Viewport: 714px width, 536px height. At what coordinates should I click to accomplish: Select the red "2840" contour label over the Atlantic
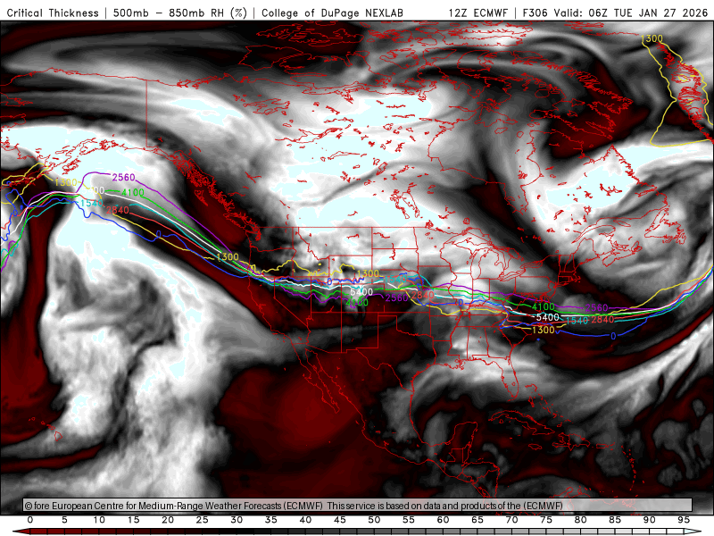pos(603,320)
